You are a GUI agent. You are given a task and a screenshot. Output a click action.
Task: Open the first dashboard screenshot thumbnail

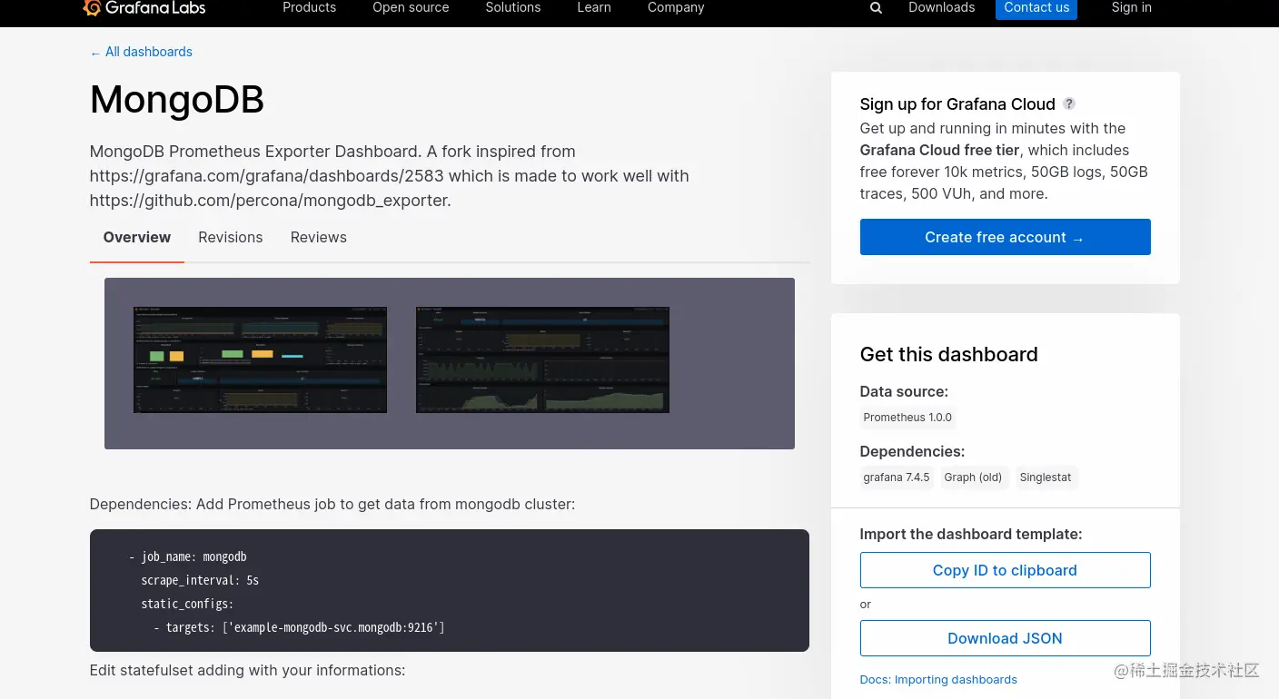coord(260,359)
